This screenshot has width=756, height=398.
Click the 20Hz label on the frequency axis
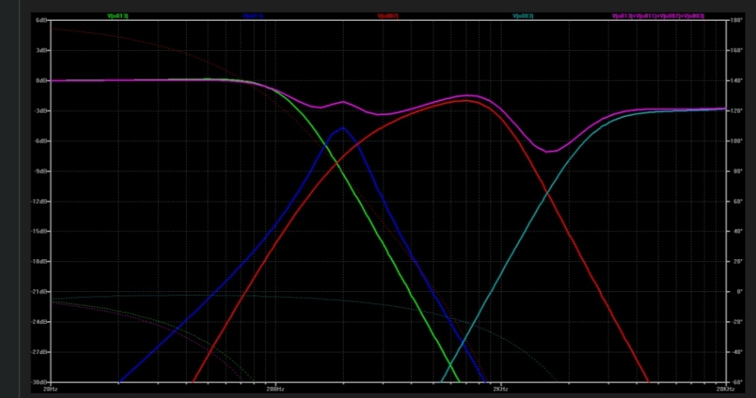(x=50, y=388)
